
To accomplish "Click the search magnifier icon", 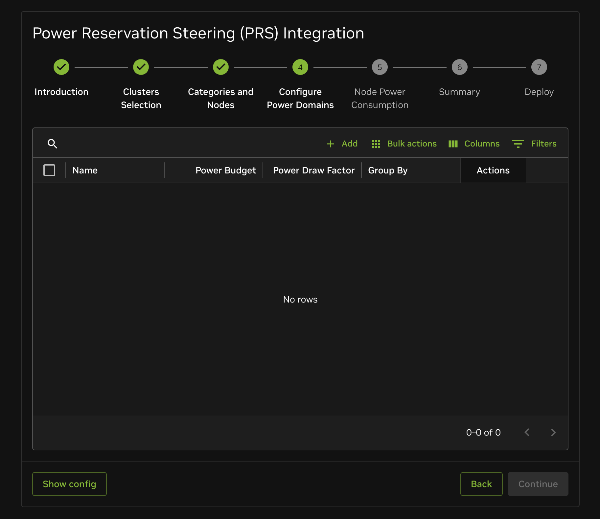I will coord(52,144).
